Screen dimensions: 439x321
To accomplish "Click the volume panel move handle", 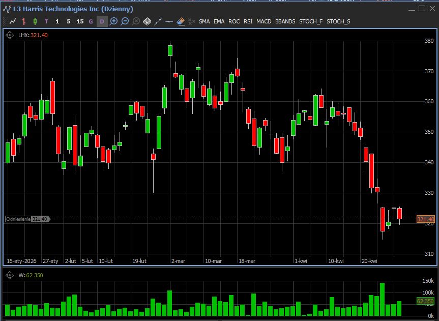I will 10,275.
